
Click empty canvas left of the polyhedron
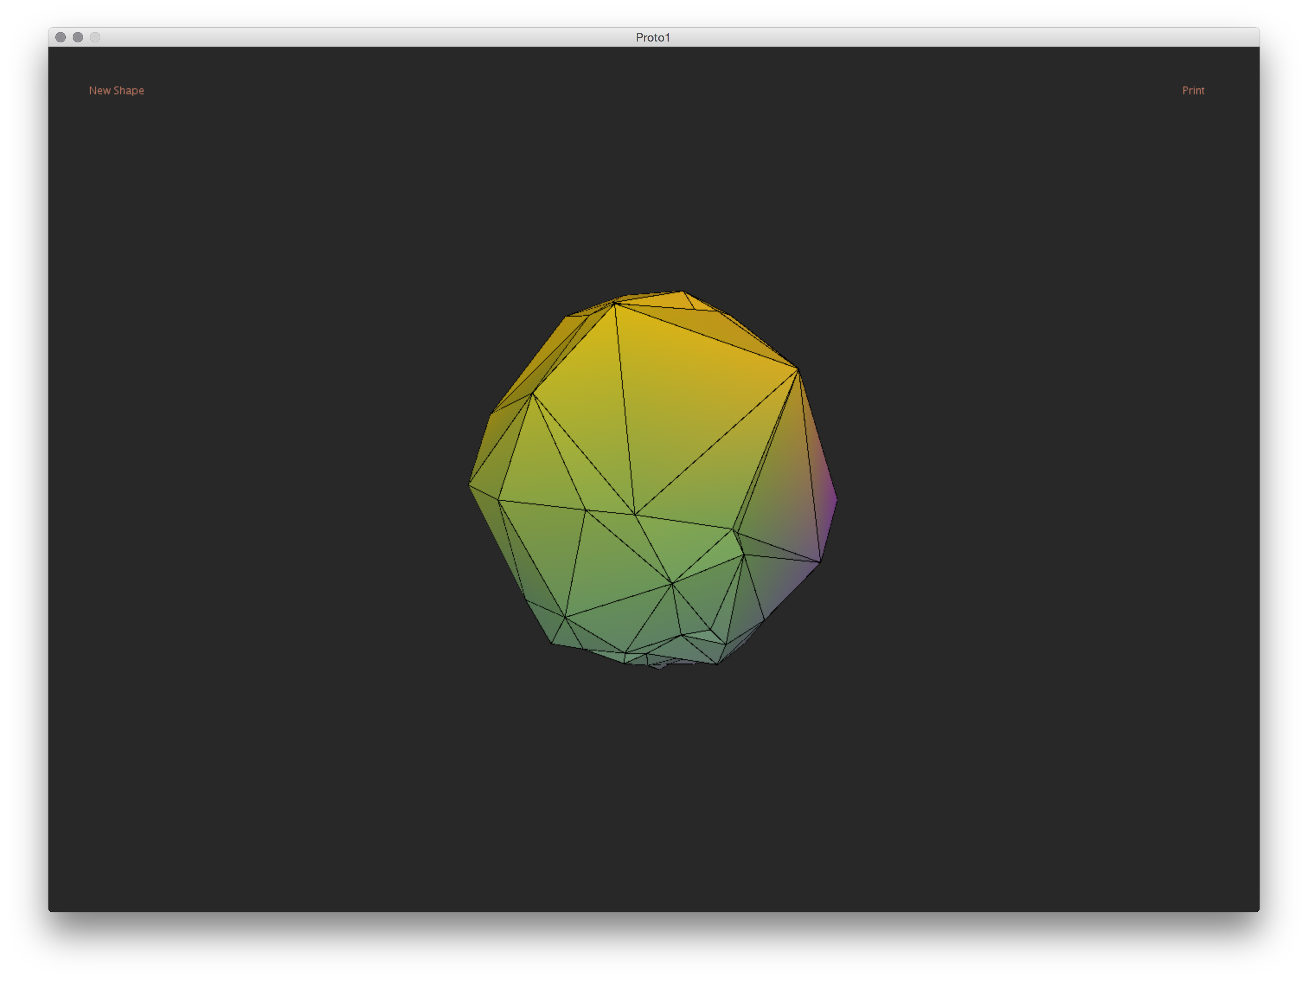point(266,485)
